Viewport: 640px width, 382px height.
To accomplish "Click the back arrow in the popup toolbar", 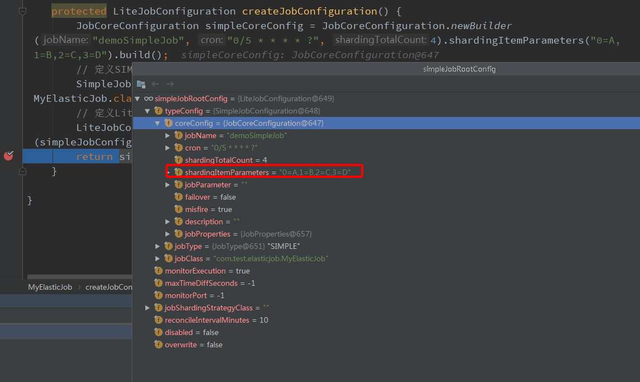I will (155, 84).
